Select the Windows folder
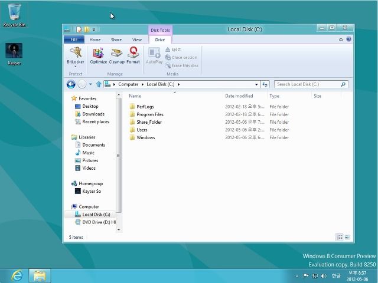The height and width of the screenshot is (283, 378). click(x=146, y=137)
